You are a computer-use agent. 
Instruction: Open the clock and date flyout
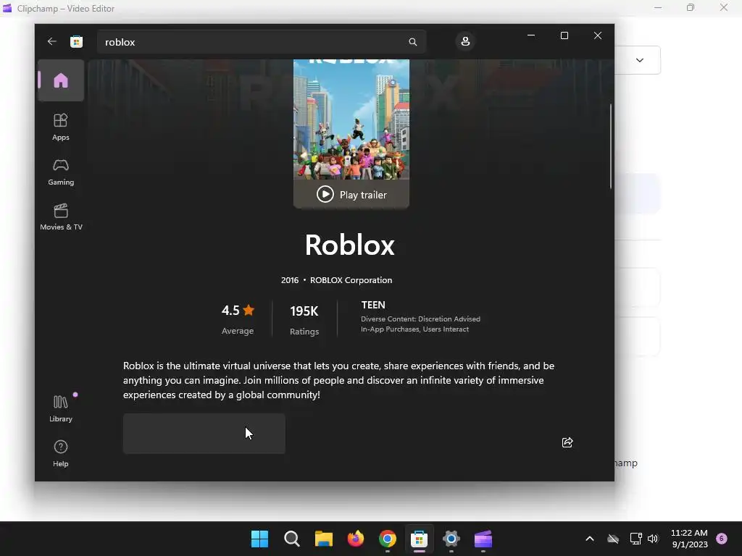click(x=690, y=539)
